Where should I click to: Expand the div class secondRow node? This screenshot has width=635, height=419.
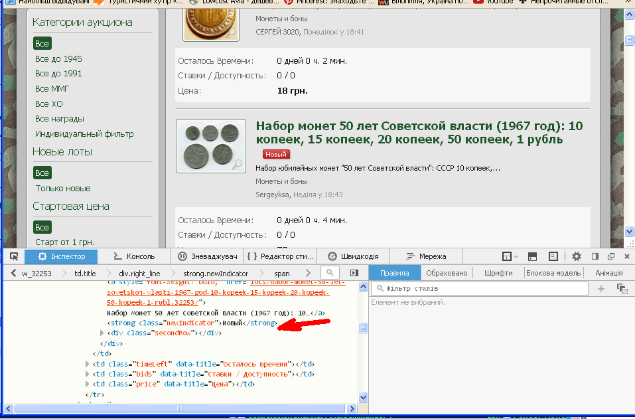[102, 333]
